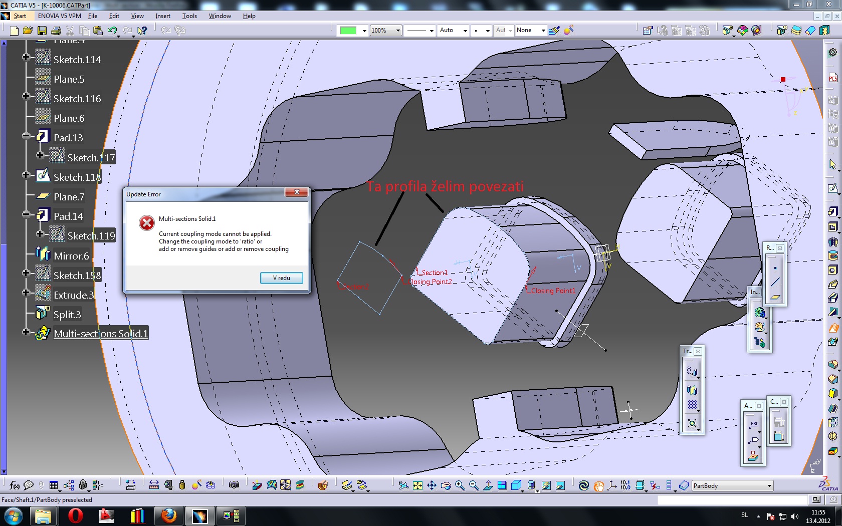The width and height of the screenshot is (842, 526).
Task: Undo the last action
Action: (x=112, y=31)
